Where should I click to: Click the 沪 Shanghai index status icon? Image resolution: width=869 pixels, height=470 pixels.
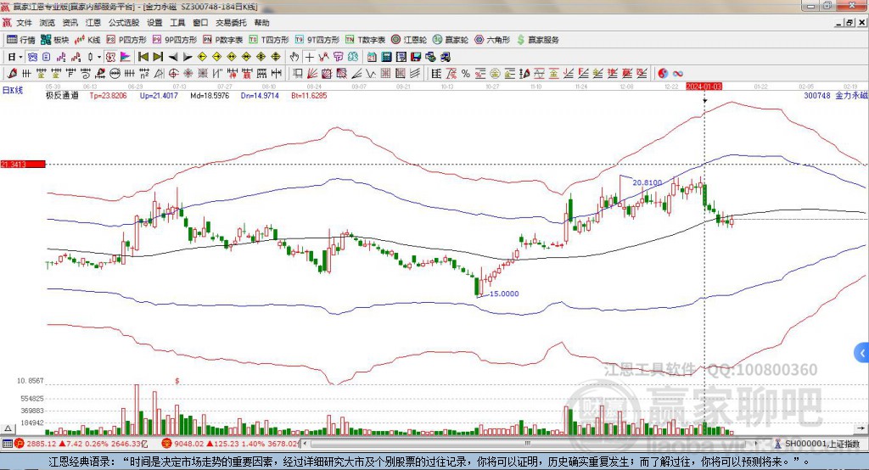(x=20, y=444)
